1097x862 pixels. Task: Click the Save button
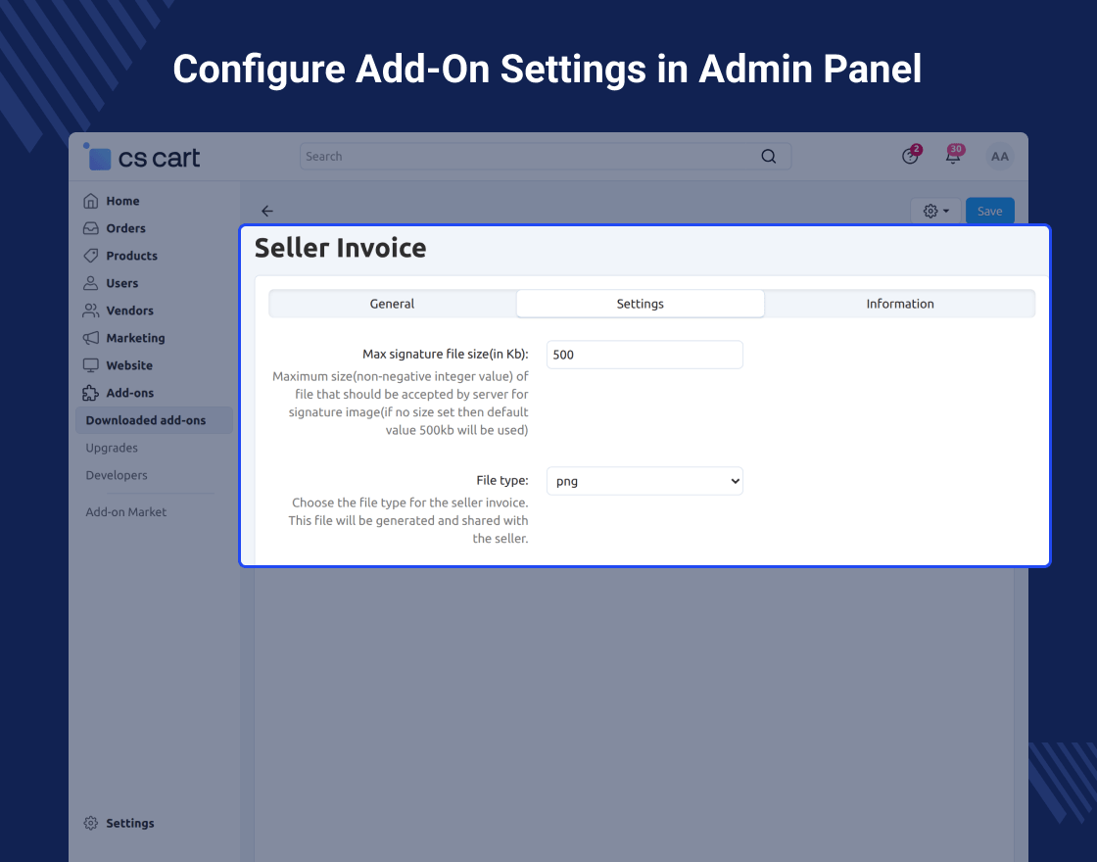click(989, 212)
